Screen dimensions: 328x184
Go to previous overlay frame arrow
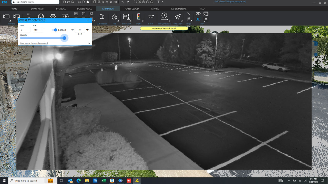(x=73, y=30)
